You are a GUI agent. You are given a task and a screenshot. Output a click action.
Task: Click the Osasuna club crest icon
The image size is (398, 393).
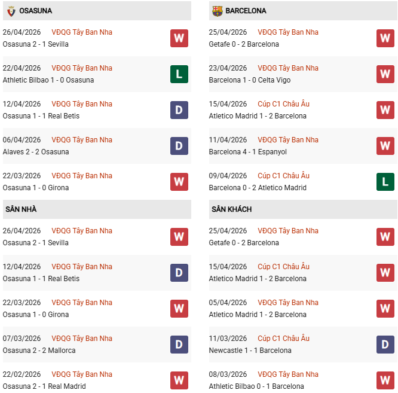[x=11, y=11]
